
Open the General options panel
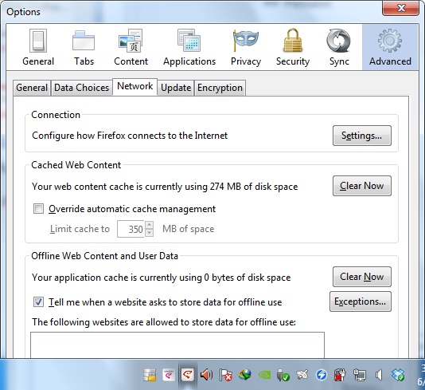[x=38, y=48]
